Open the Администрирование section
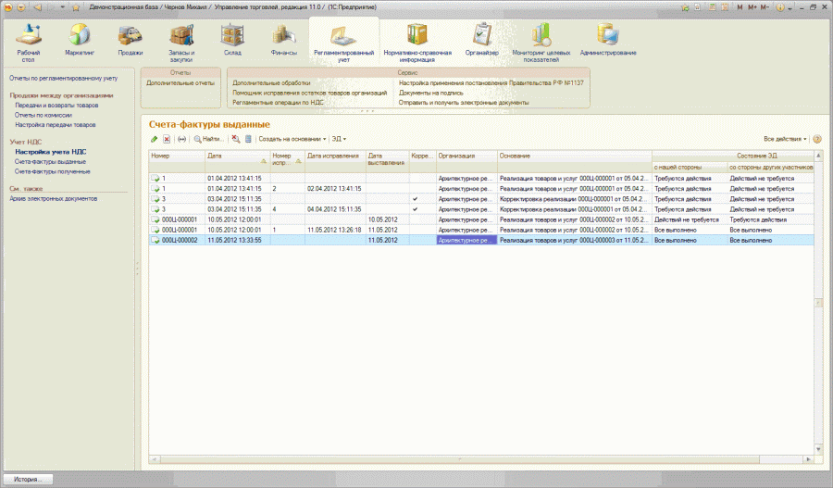Viewport: 833px width, 488px height. (x=608, y=40)
